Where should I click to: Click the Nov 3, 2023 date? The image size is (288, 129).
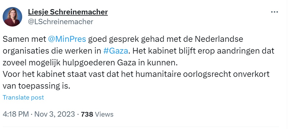(55, 114)
